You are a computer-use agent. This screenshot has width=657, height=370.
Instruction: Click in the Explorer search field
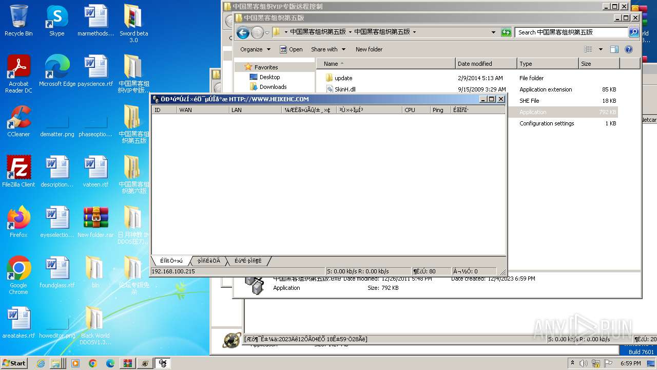(572, 32)
